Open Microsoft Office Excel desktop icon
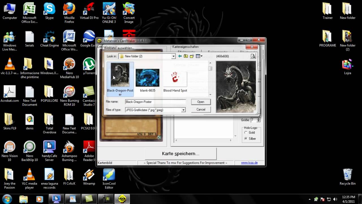The height and width of the screenshot is (204, 362). [29, 13]
